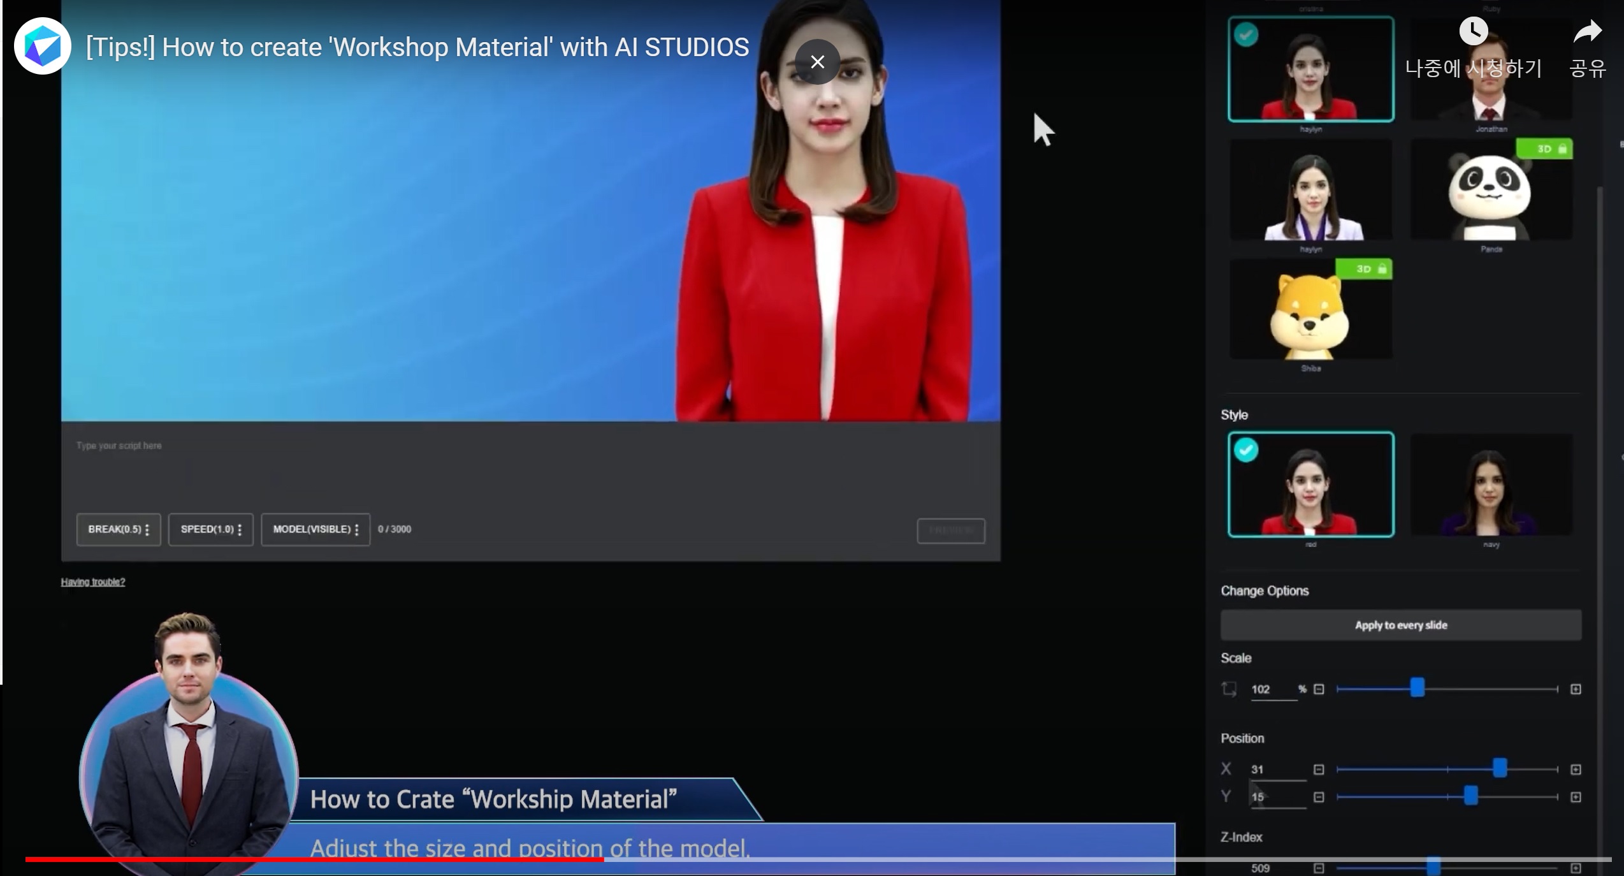Click the Apply to every slide button

pyautogui.click(x=1400, y=625)
